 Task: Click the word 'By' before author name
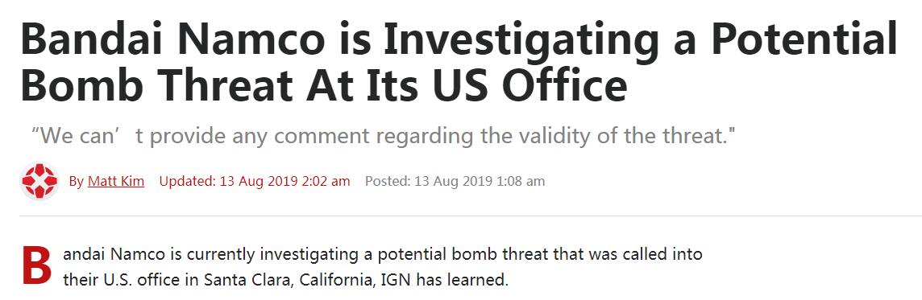77,182
